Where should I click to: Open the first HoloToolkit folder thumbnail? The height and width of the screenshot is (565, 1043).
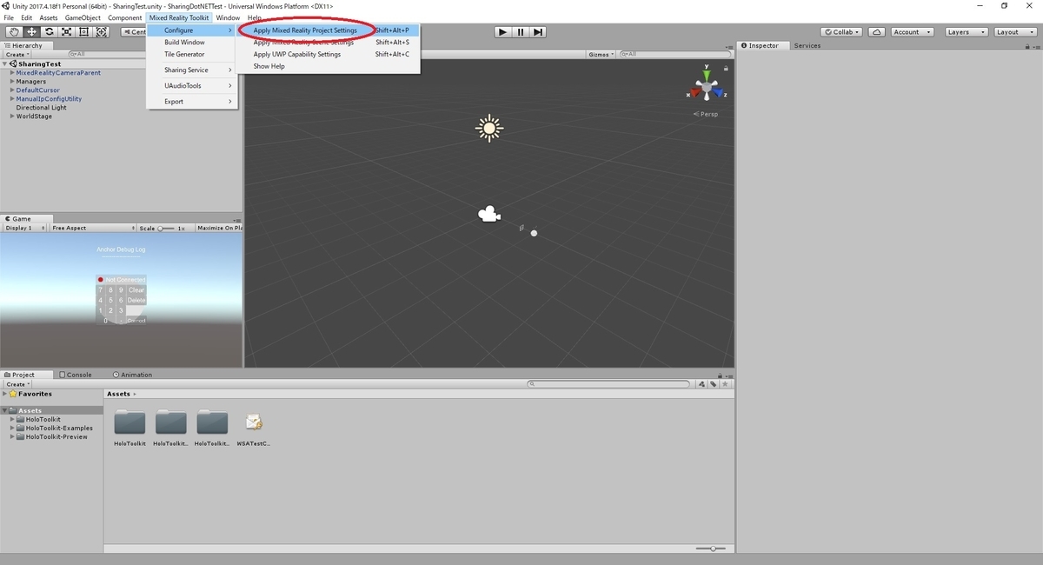coord(130,422)
